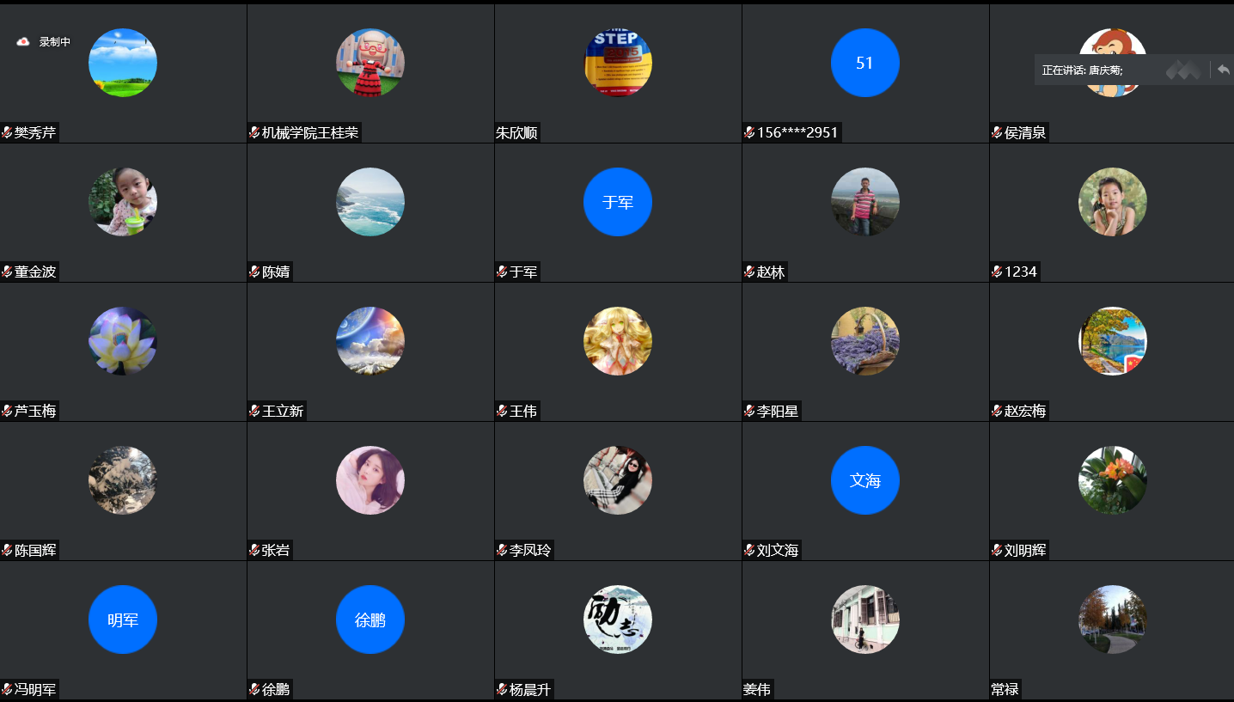Click the 姜伟 name label
This screenshot has height=702, width=1234.
tap(757, 689)
